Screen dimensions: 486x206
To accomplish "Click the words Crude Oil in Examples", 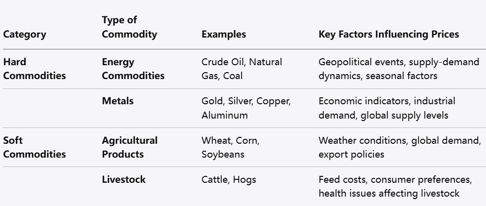I will click(x=223, y=62).
